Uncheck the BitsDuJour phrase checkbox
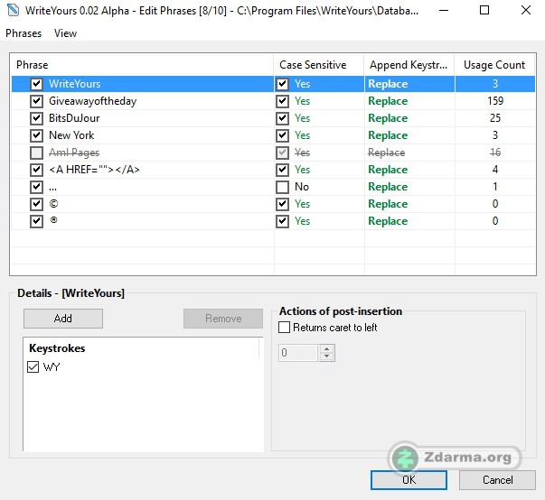The width and height of the screenshot is (545, 500). (x=36, y=118)
